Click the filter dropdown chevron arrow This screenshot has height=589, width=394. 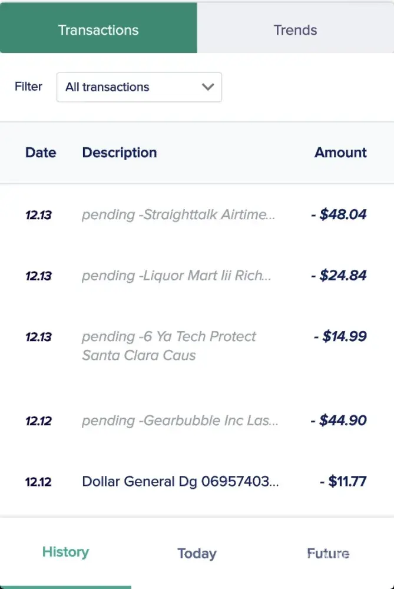click(207, 87)
